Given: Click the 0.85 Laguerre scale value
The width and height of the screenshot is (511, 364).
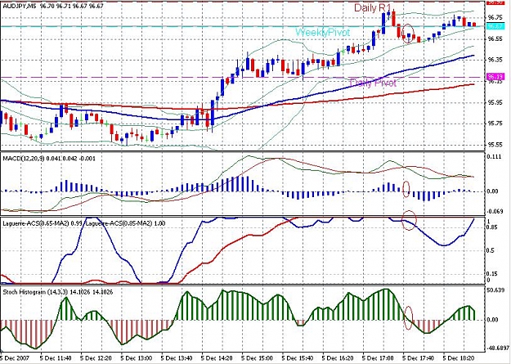Looking at the screenshot, I should pos(493,227).
